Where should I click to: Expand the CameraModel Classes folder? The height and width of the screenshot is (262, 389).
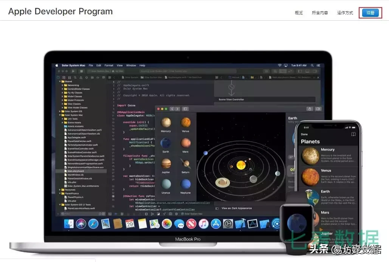click(62, 89)
